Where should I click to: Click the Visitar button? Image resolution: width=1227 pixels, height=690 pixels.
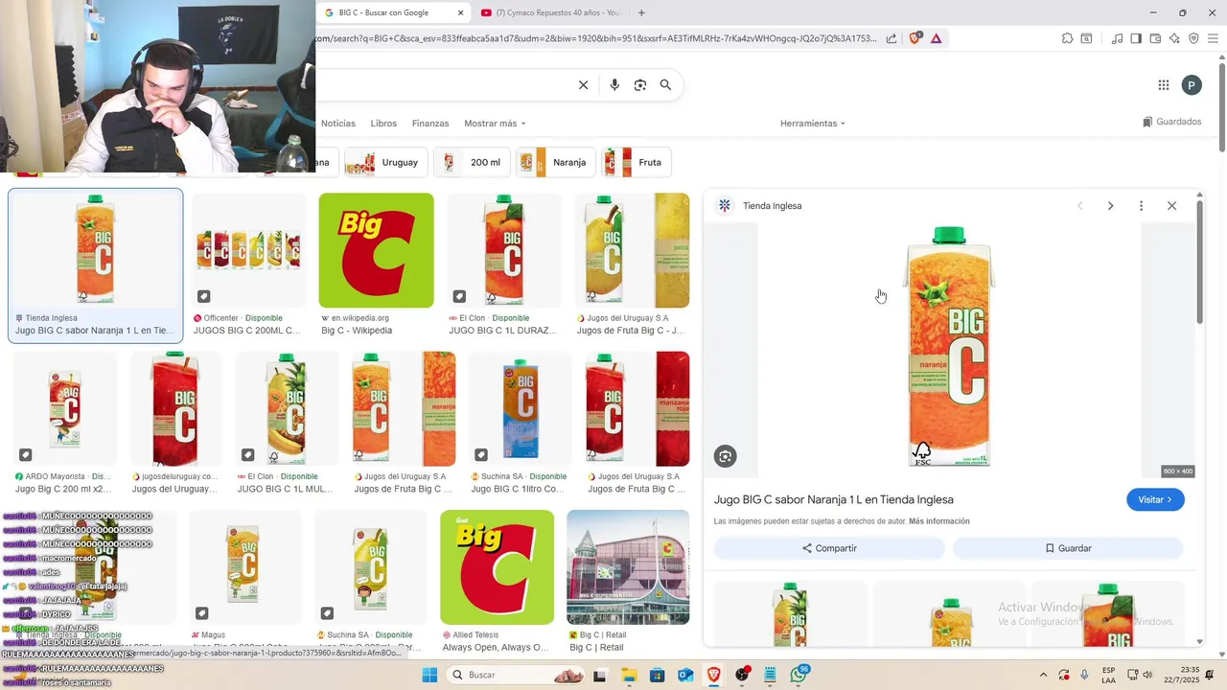1155,499
